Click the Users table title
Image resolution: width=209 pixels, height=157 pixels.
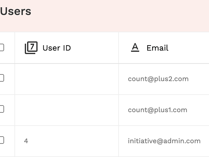coord(15,11)
